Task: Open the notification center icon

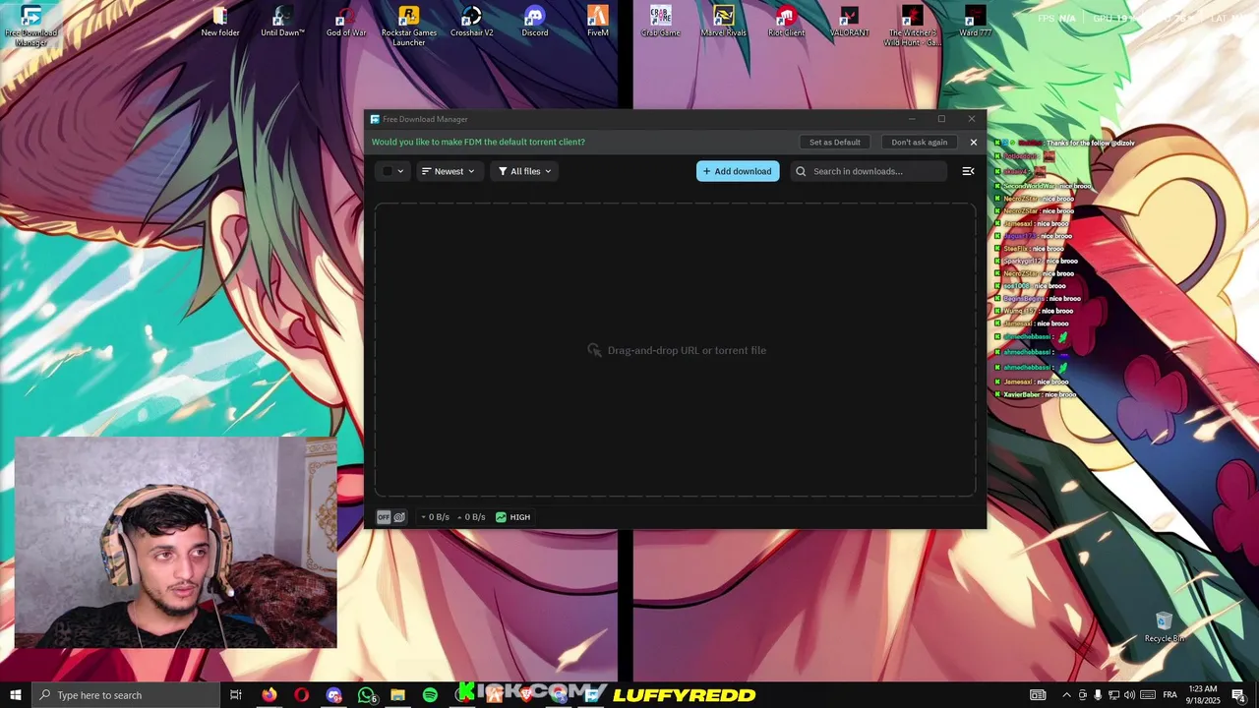Action: tap(1238, 695)
